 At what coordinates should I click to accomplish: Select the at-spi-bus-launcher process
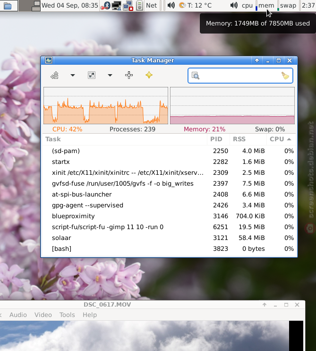pos(169,194)
